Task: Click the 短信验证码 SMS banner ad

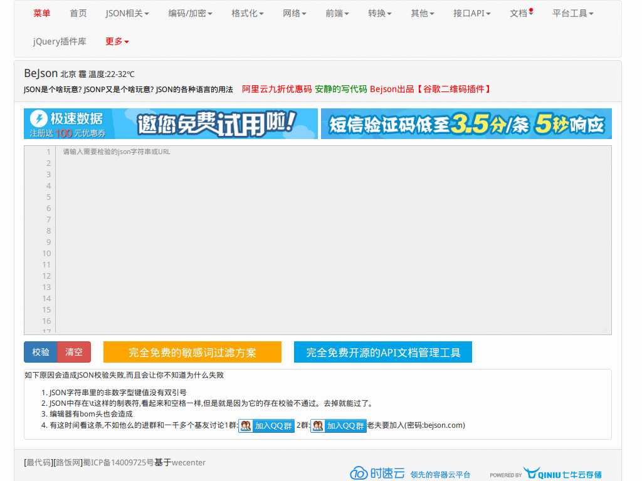Action: [x=466, y=123]
